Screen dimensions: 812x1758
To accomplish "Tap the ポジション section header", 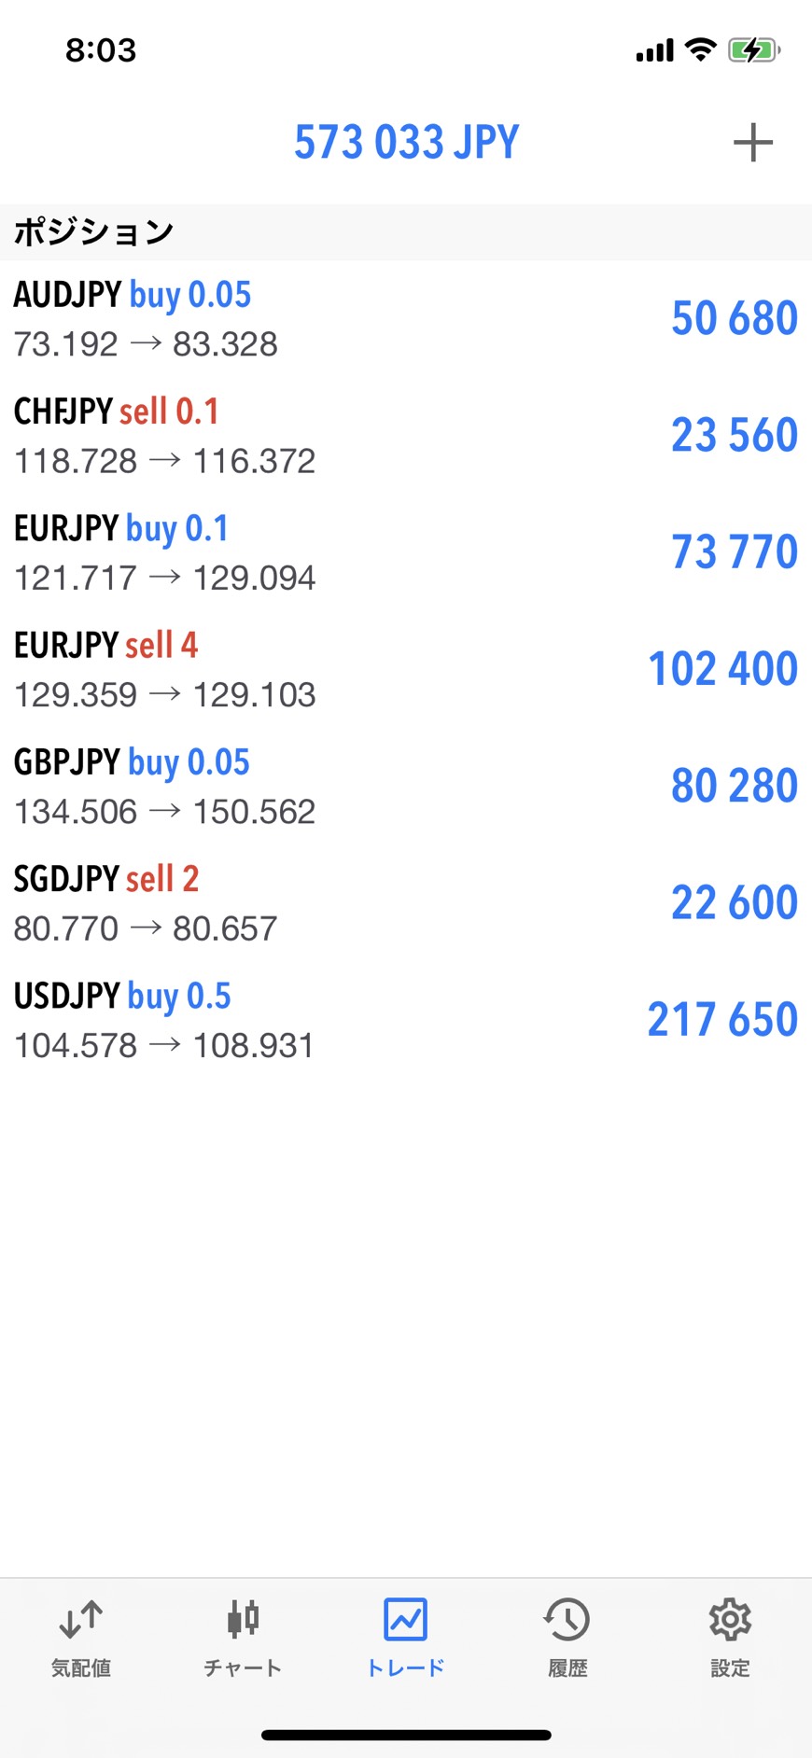I will click(93, 231).
